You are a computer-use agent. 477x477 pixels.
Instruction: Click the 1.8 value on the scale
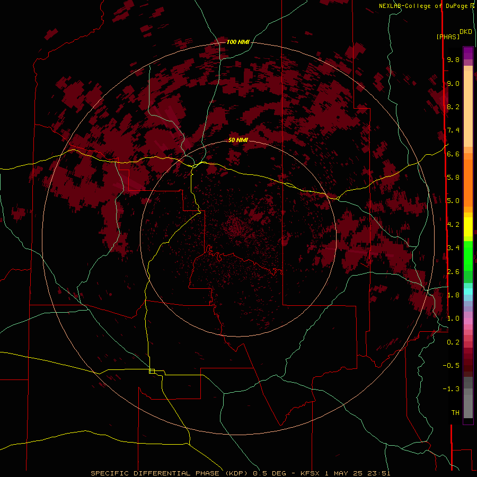(453, 295)
